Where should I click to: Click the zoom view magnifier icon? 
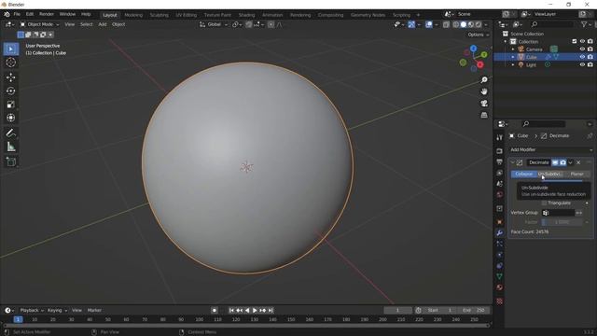point(484,80)
